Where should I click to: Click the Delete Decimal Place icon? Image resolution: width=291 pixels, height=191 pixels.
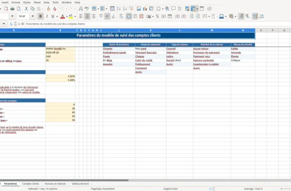184,16
